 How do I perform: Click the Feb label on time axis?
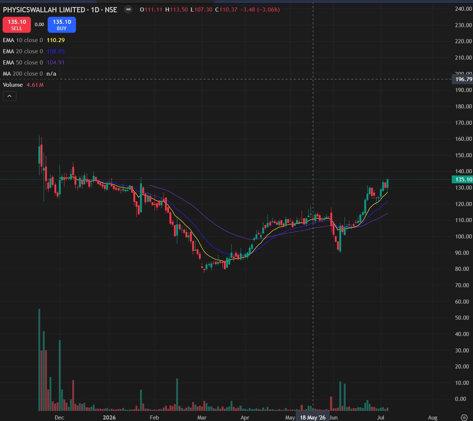pyautogui.click(x=154, y=417)
